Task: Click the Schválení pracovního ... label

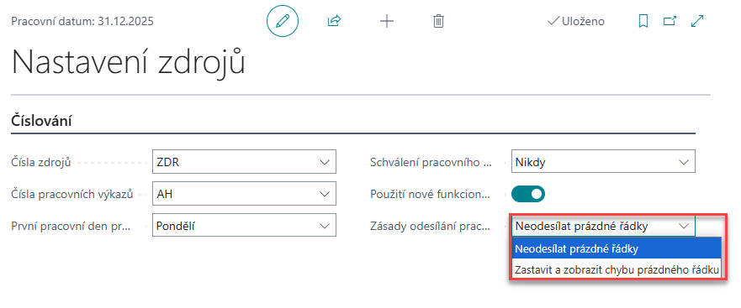Action: click(x=431, y=162)
